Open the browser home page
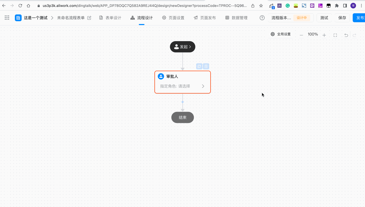The image size is (365, 207). pos(28,6)
